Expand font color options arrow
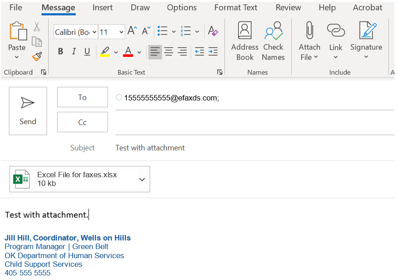Viewport: 398px width, 280px height. coord(139,52)
